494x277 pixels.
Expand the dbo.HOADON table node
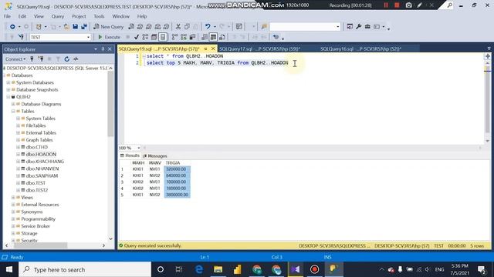pos(18,155)
